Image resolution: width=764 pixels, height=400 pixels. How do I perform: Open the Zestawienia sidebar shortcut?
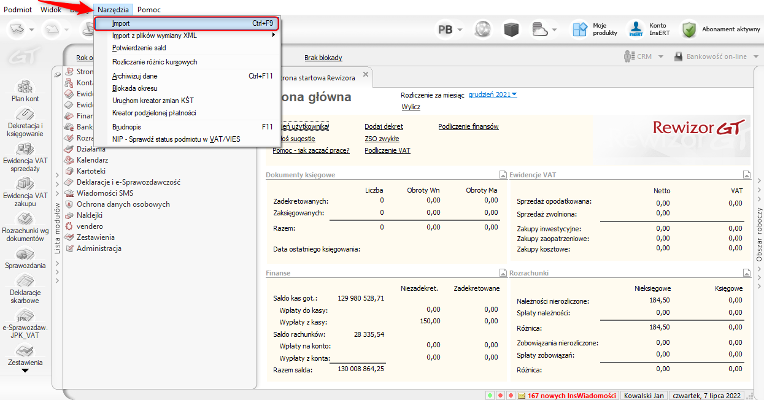25,355
